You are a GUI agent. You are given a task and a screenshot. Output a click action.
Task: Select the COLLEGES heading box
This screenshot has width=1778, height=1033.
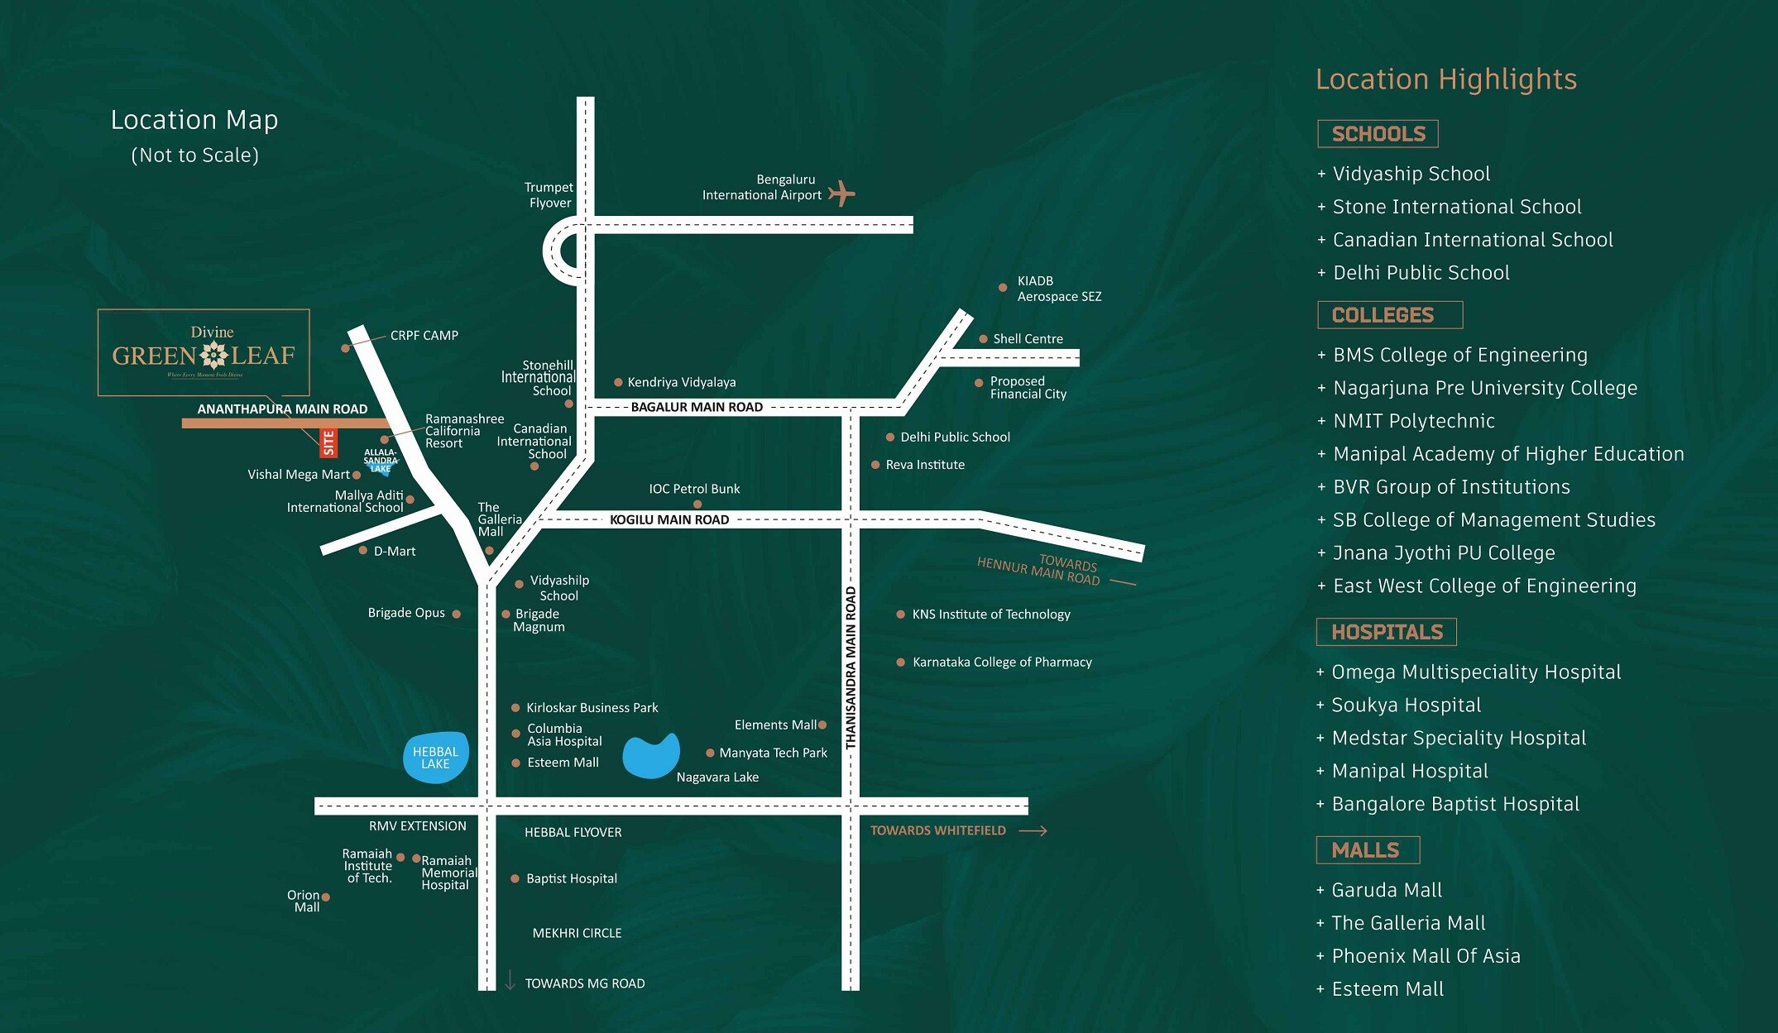pyautogui.click(x=1389, y=315)
